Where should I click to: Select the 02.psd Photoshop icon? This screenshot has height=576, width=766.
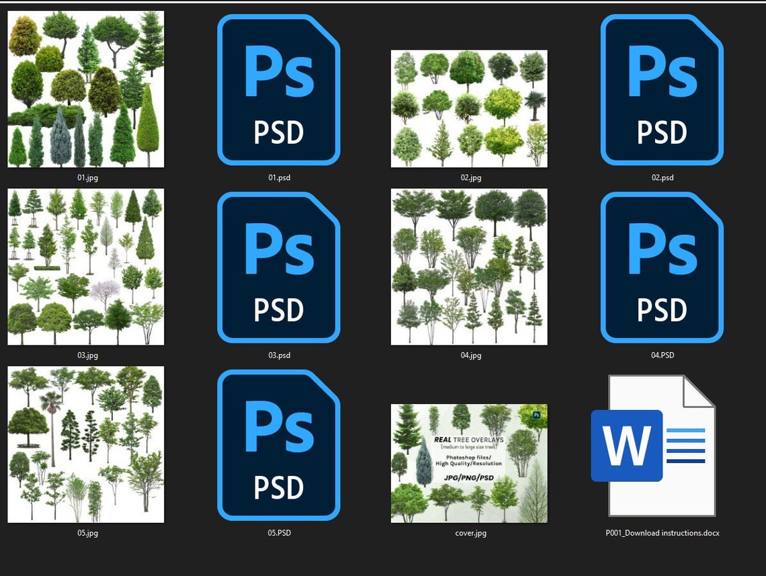point(661,89)
